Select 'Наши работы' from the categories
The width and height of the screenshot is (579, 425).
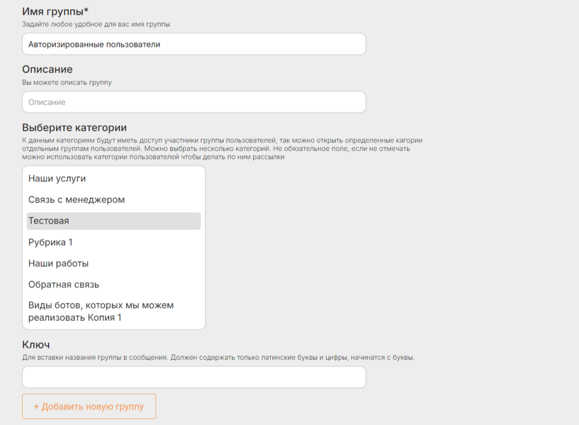(114, 264)
